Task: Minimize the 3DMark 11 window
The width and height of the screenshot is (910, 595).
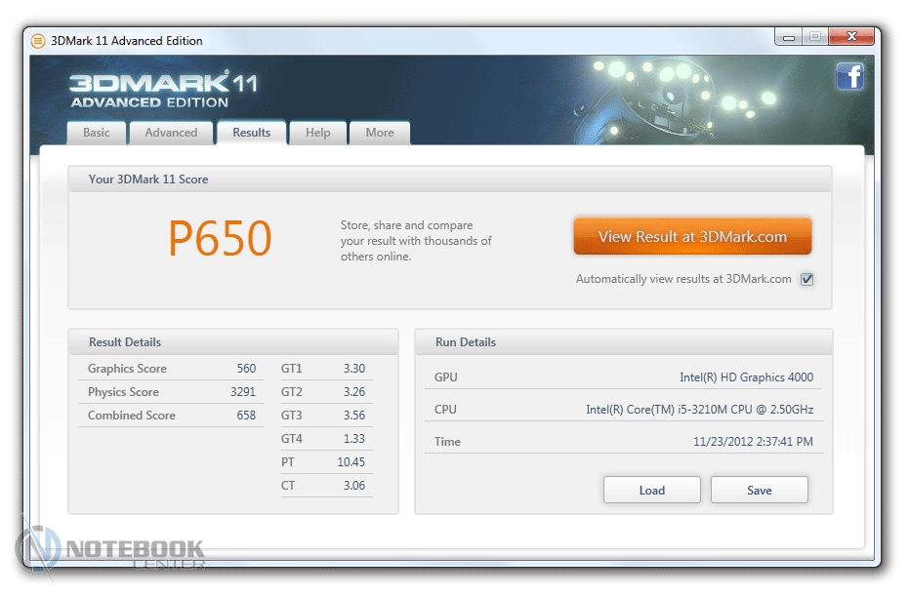Action: point(790,37)
